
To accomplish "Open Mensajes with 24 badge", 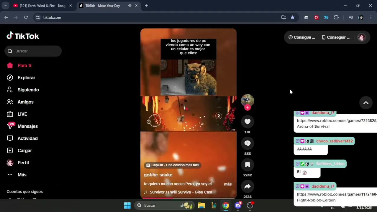I will (x=22, y=126).
